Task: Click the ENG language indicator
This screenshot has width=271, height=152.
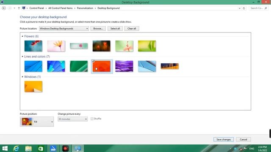Action: pyautogui.click(x=252, y=149)
